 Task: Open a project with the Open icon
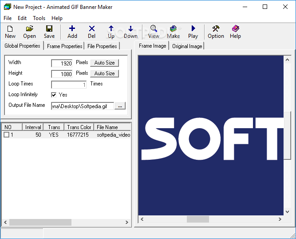click(x=29, y=32)
